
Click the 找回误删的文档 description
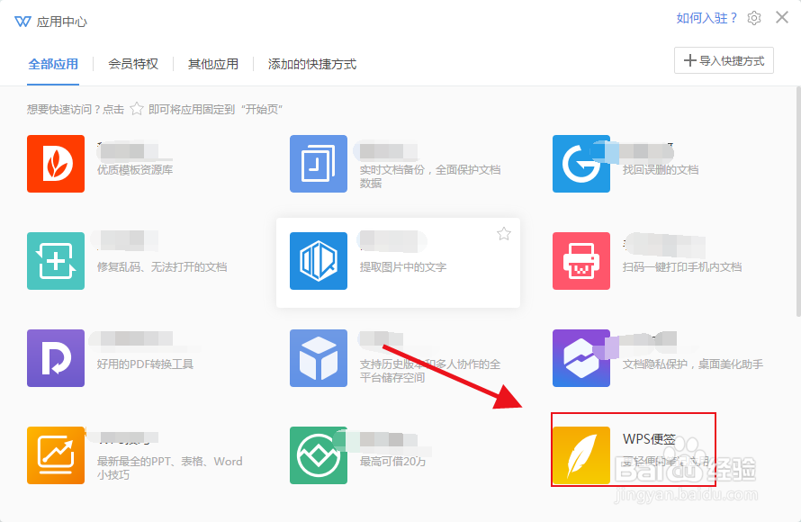661,170
